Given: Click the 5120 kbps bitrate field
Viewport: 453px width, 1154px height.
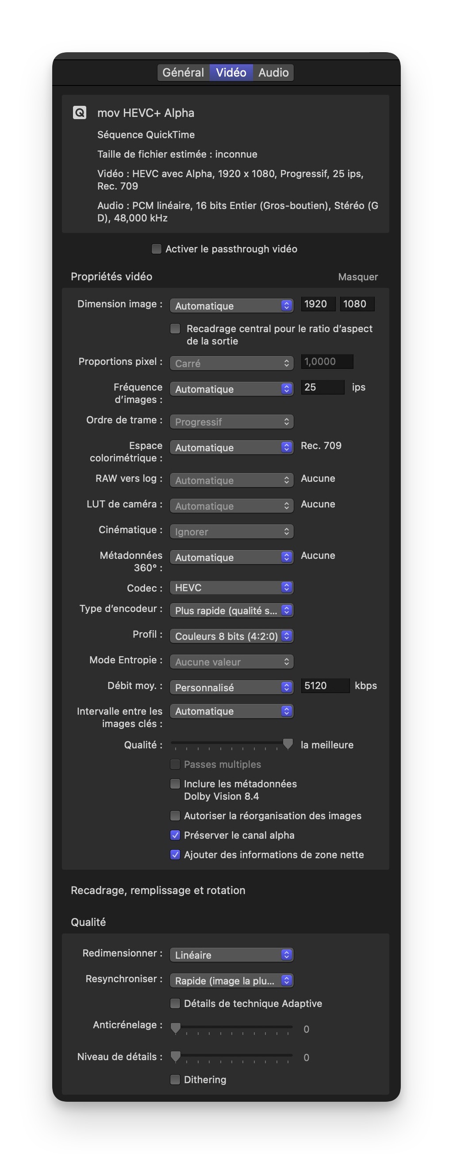Looking at the screenshot, I should click(325, 685).
